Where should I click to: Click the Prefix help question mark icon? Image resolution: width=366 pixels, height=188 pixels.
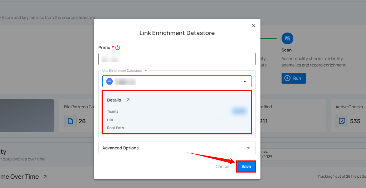pos(117,48)
